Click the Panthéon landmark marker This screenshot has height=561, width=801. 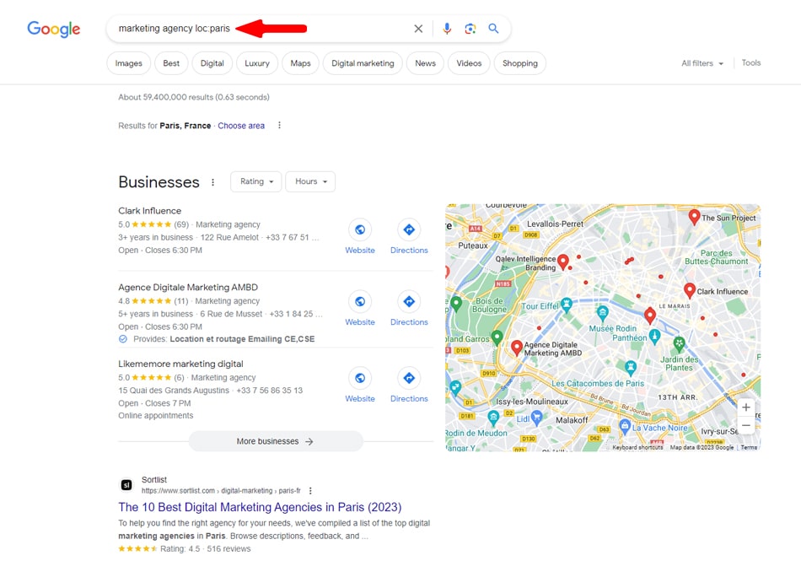(x=654, y=337)
